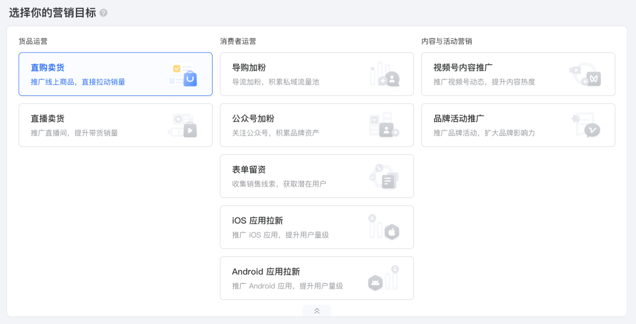Click the Apple logo icon on iOS 应用拉新
Viewport: 636px width, 324px height.
(x=392, y=232)
